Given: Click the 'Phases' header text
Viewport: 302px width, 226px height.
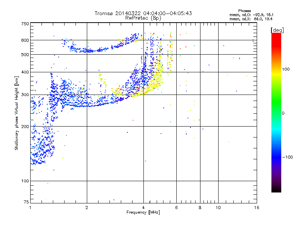Looking at the screenshot, I should 244,11.
